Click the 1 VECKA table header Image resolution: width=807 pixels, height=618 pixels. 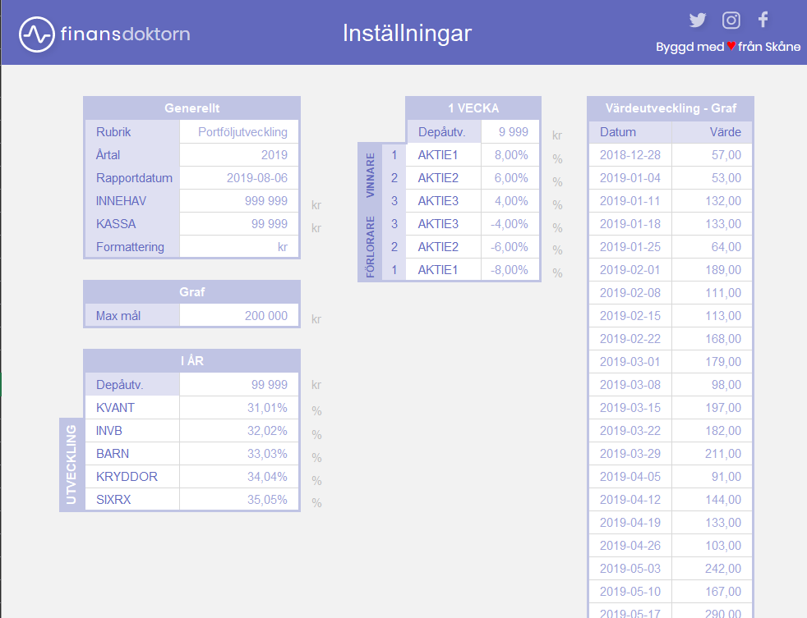pos(473,108)
